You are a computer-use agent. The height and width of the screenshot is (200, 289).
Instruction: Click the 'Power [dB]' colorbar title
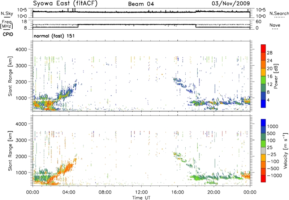[x=276, y=76]
